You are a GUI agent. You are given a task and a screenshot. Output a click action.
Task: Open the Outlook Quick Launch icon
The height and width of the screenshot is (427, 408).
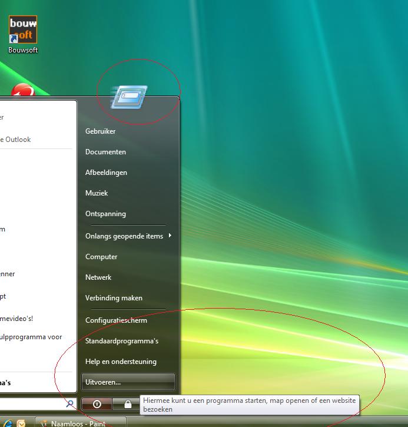tap(21, 423)
